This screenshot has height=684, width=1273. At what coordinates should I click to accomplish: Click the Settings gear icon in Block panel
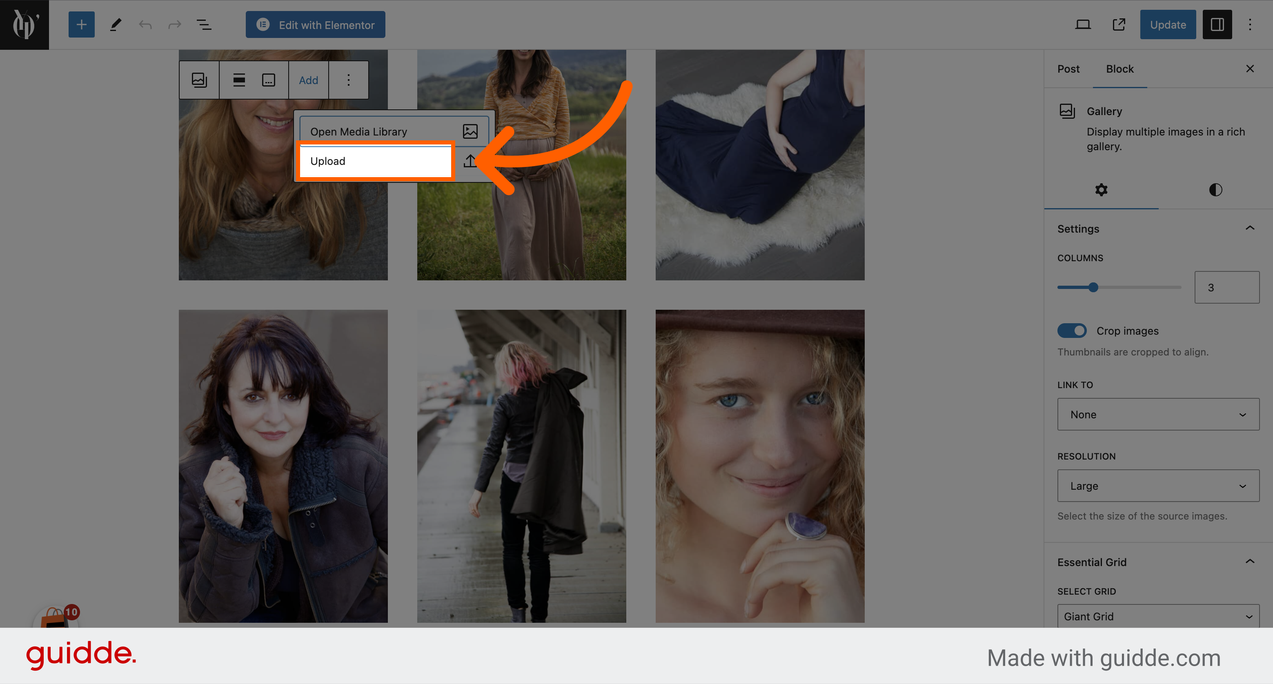(1101, 189)
